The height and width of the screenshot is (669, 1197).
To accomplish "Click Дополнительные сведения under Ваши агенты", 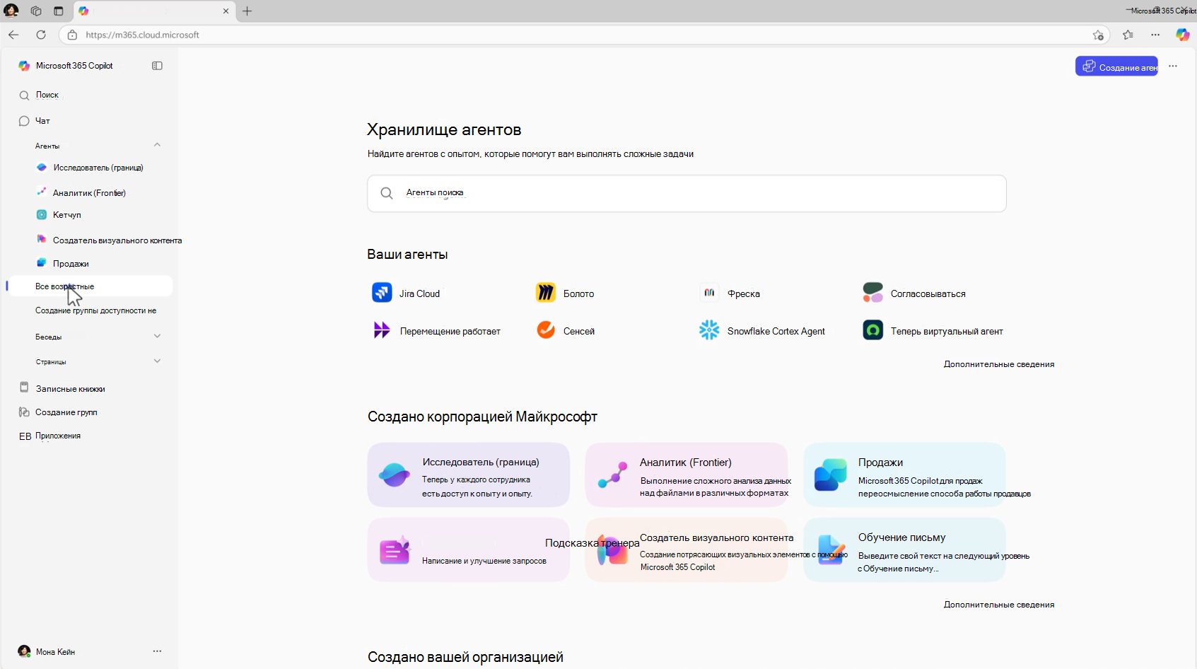I will pos(999,364).
